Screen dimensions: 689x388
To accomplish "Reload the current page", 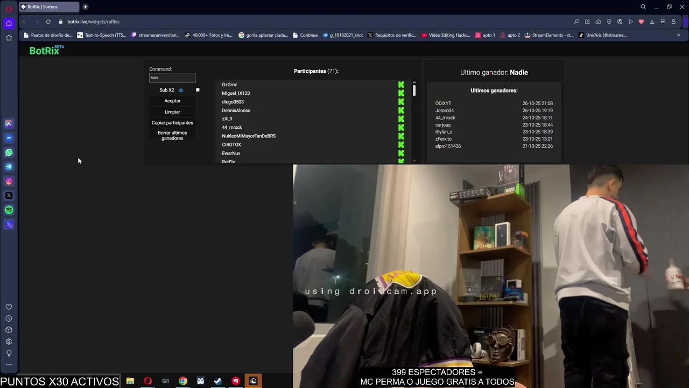I will (x=48, y=22).
